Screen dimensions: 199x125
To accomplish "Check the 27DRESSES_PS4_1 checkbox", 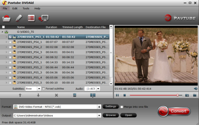I will coord(10,42).
